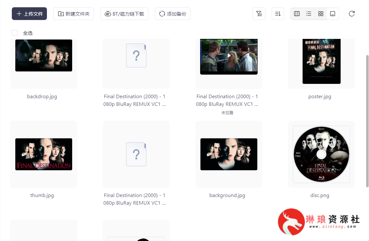The image size is (369, 241).
Task: Tick the 全选 select-all checkbox
Action: 15,33
